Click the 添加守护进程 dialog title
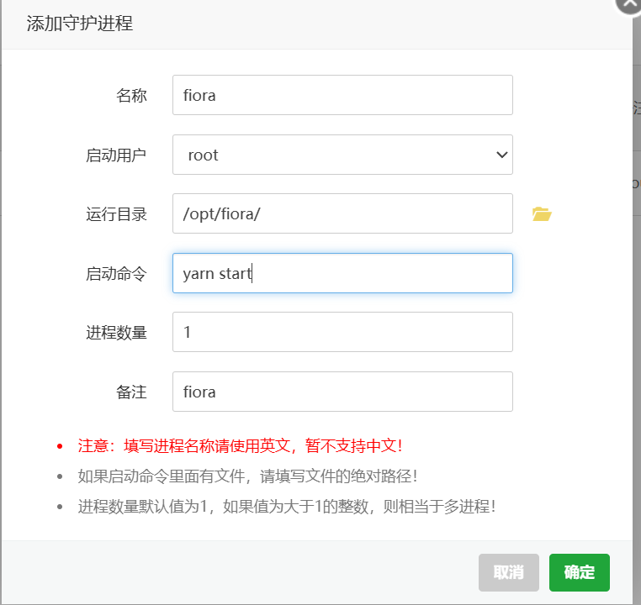This screenshot has width=641, height=605. [80, 24]
